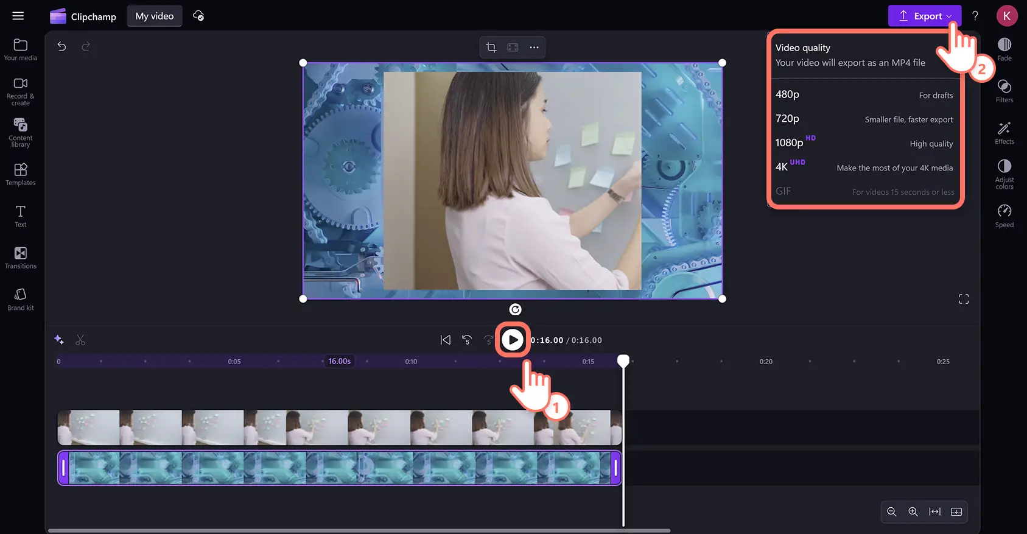Click the split scissors tool

coord(80,340)
